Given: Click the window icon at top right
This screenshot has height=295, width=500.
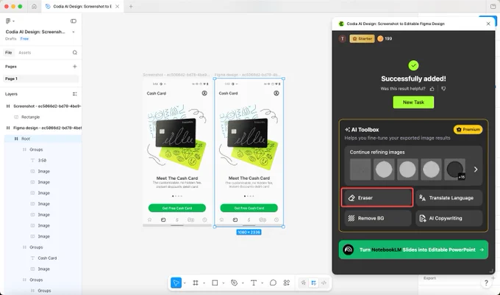Looking at the screenshot, I should pos(493,7).
